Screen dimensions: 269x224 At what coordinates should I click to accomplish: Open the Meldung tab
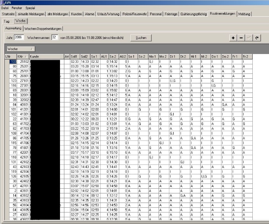[x=244, y=14]
